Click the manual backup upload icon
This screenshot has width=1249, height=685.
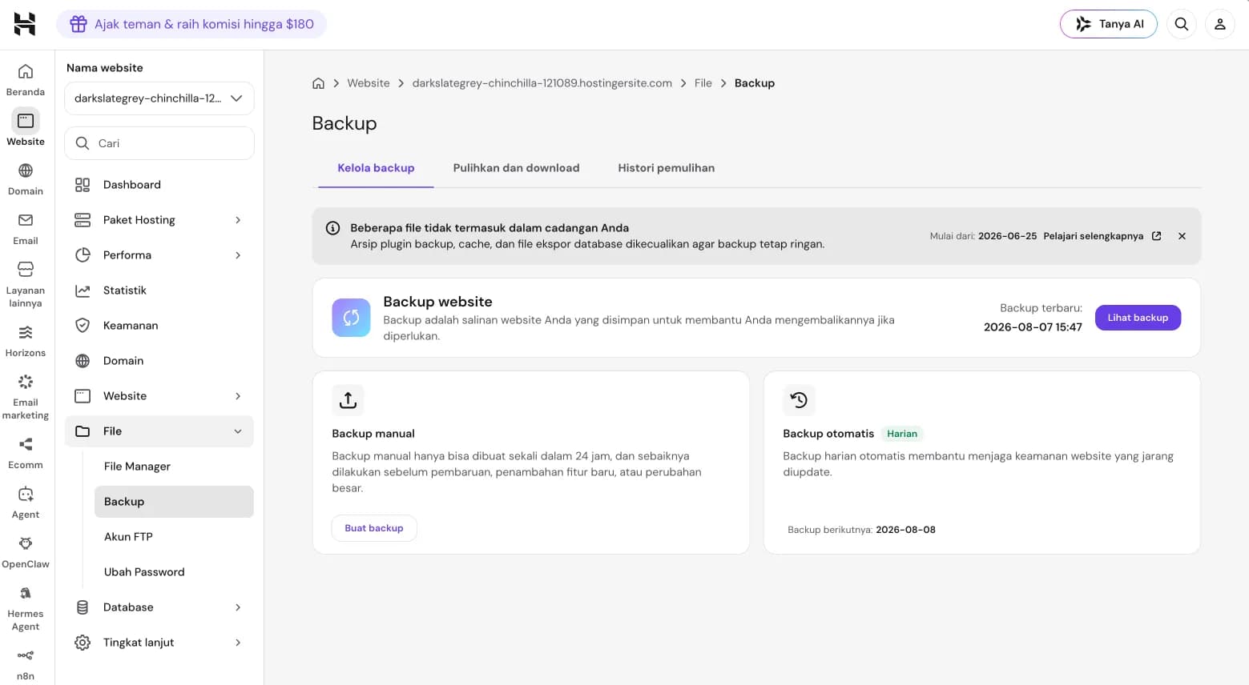point(348,400)
